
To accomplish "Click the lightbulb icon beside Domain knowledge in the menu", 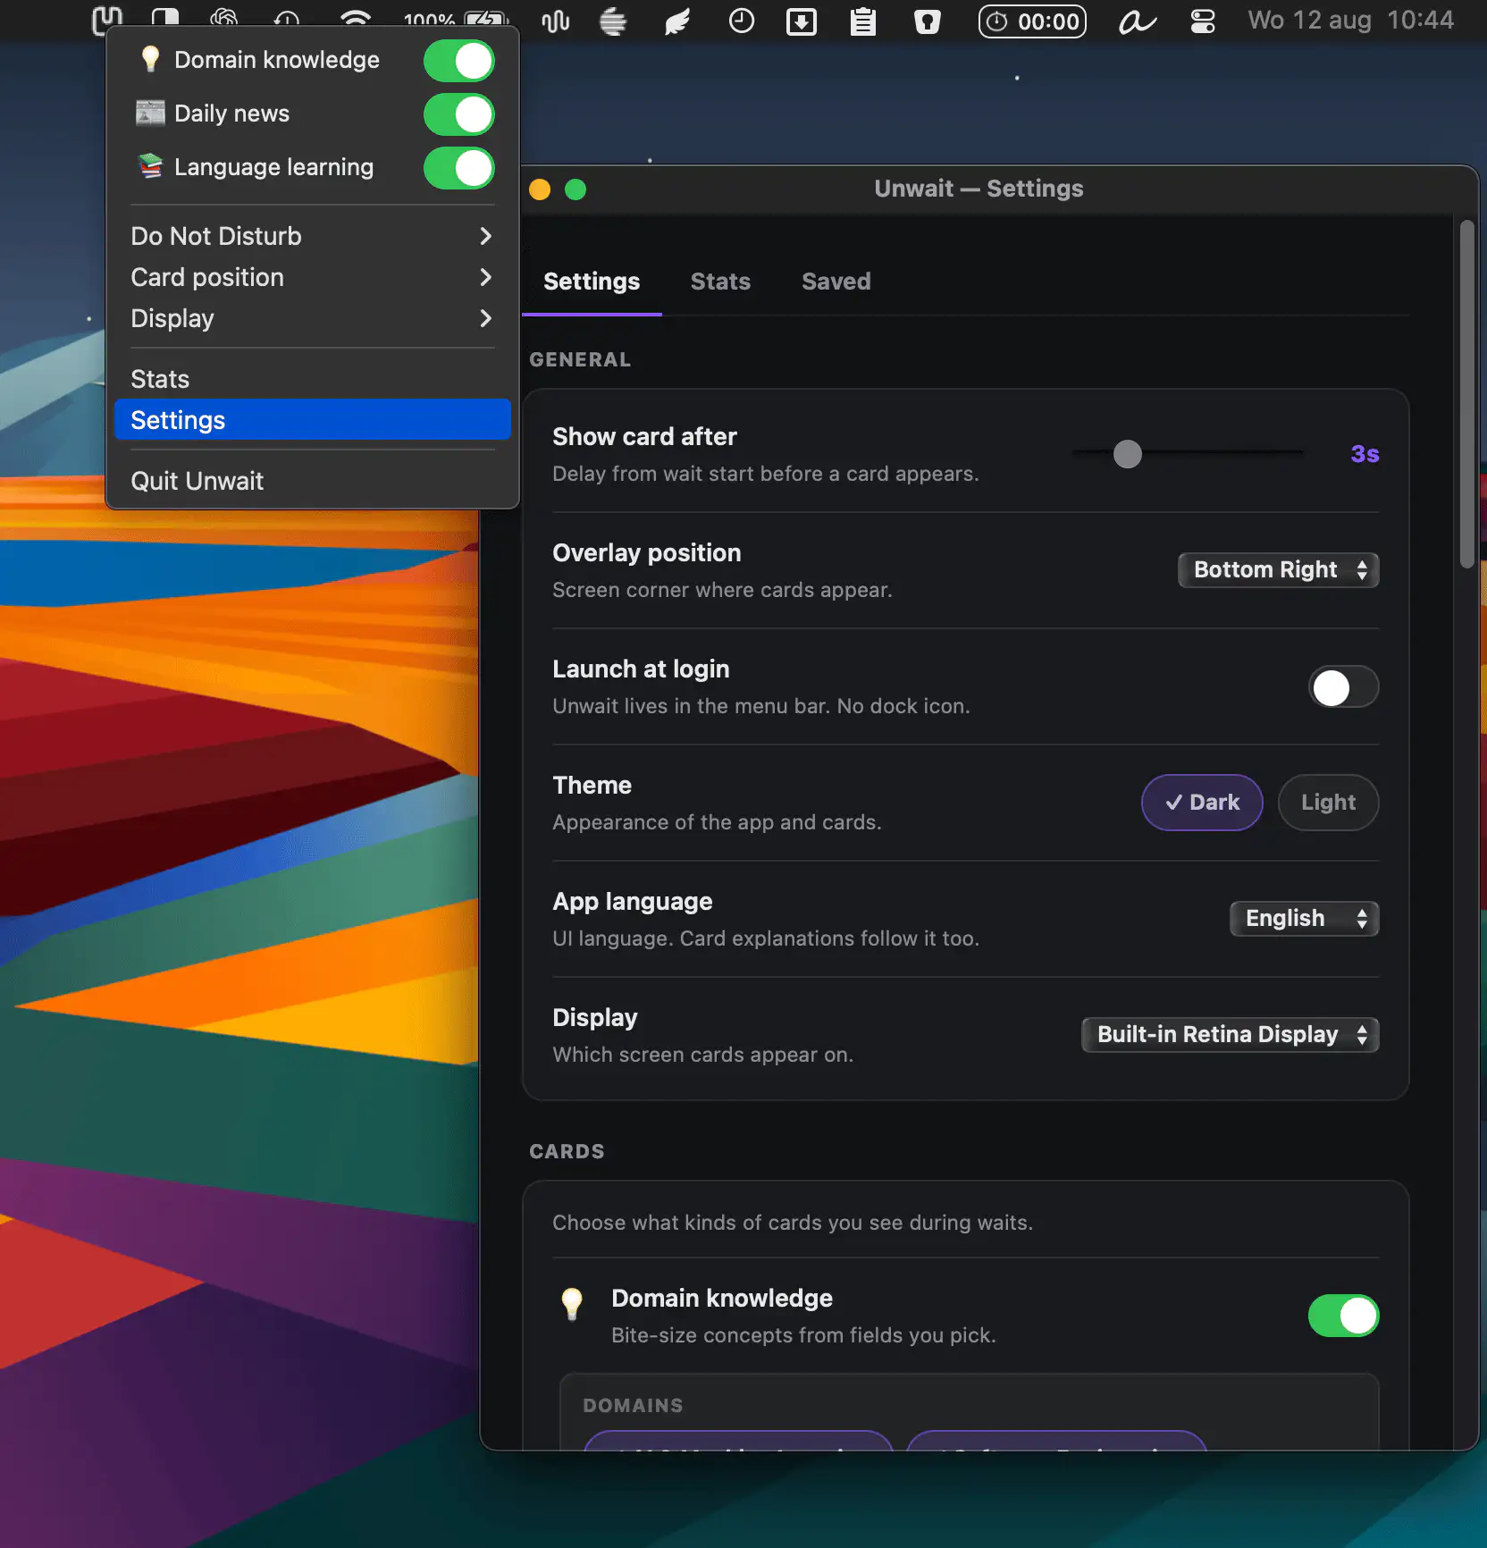I will (x=150, y=60).
